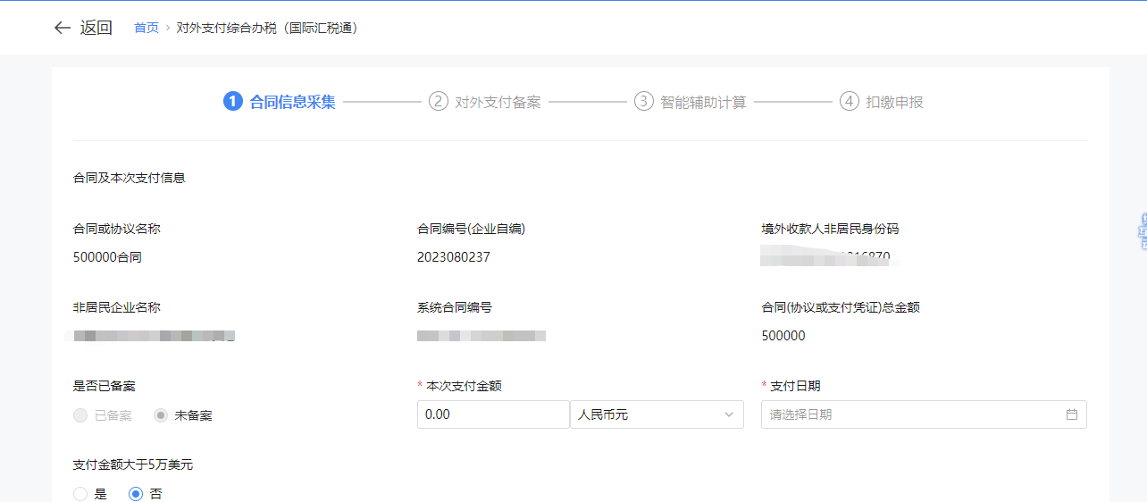Click the back arrow icon
This screenshot has height=502, width=1147.
click(62, 28)
